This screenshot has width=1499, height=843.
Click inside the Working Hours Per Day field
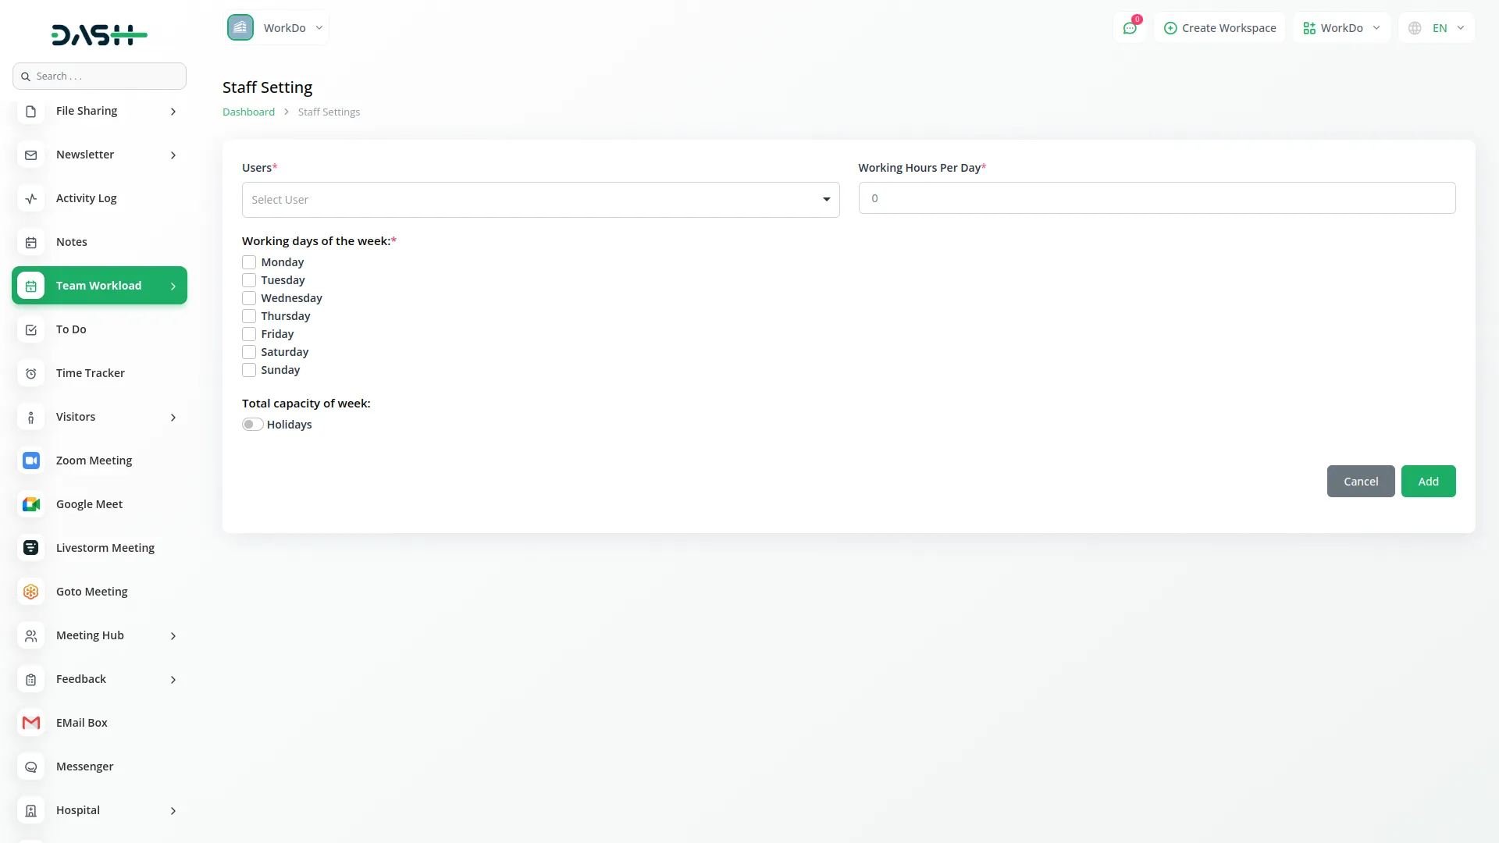[1156, 197]
